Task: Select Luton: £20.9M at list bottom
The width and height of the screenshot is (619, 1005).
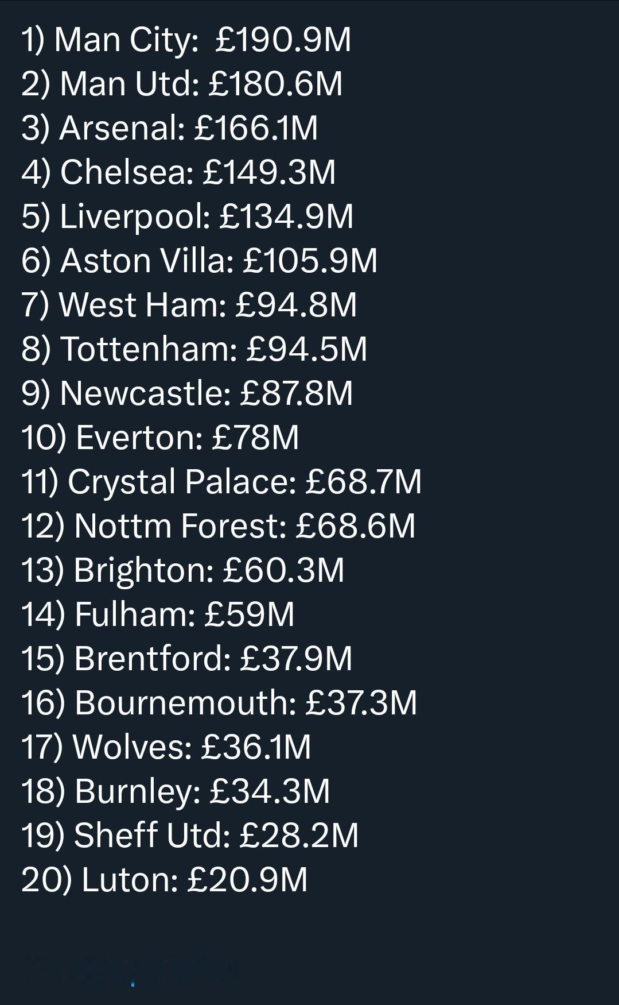Action: (165, 880)
